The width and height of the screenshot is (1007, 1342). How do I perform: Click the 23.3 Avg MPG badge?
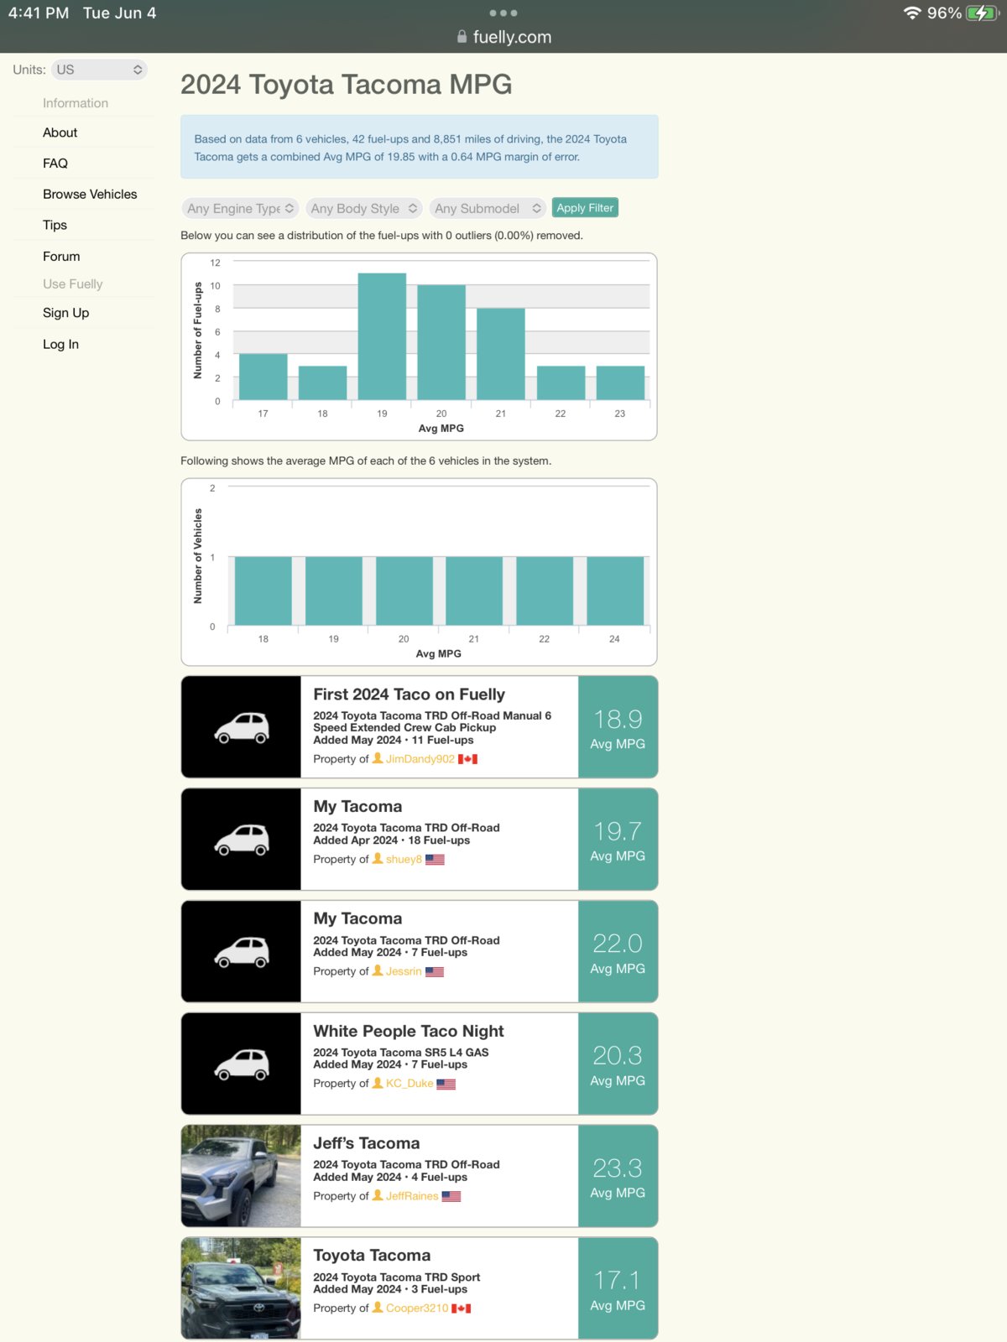click(x=618, y=1176)
